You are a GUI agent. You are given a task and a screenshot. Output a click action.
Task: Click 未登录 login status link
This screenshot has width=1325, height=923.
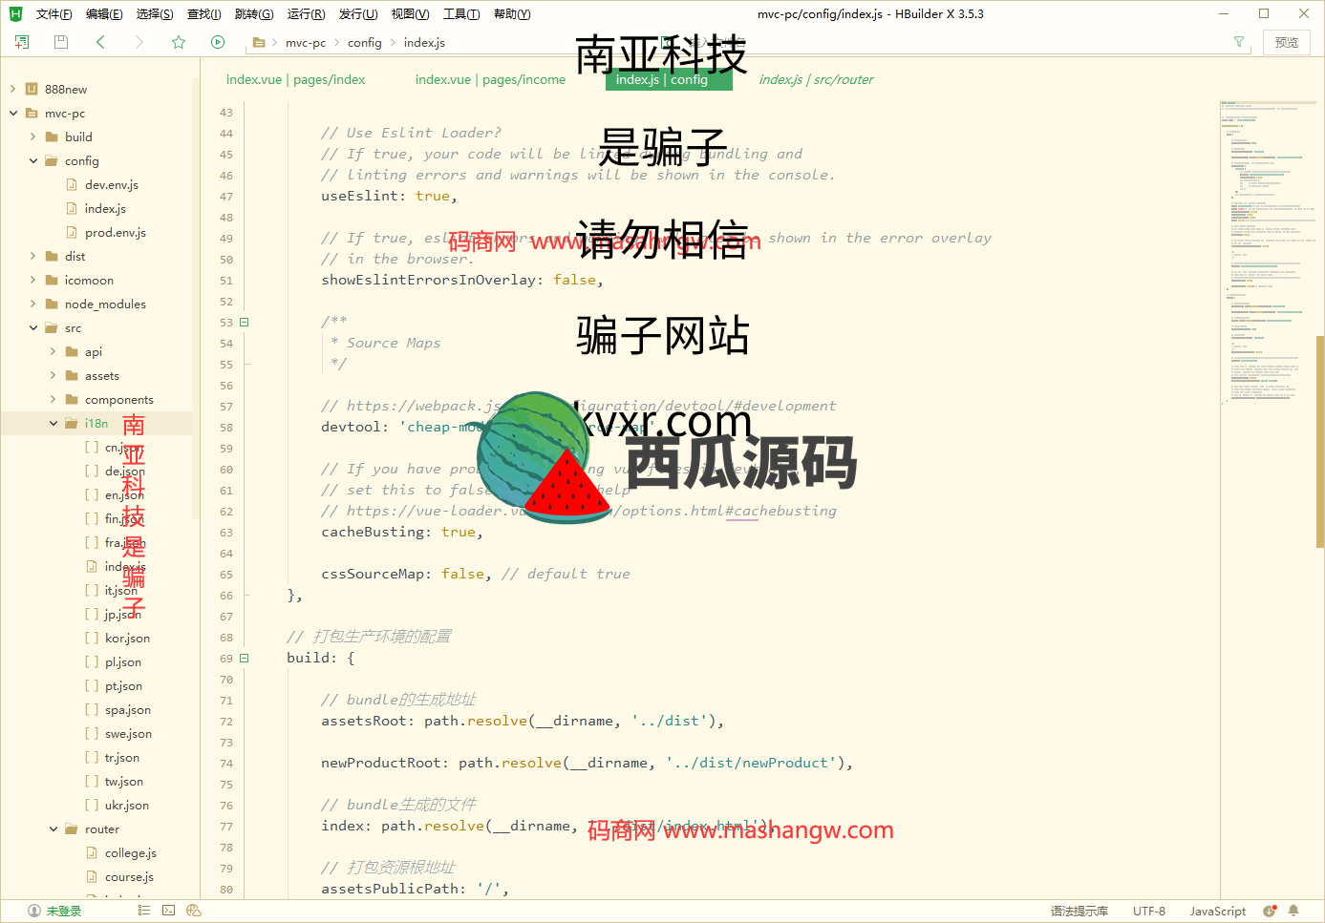[x=64, y=911]
